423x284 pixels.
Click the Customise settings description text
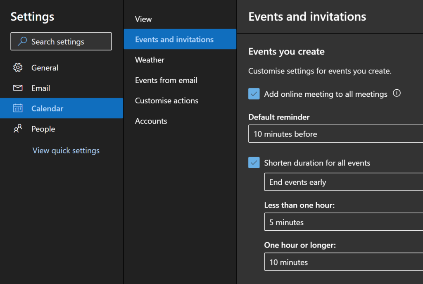click(320, 71)
